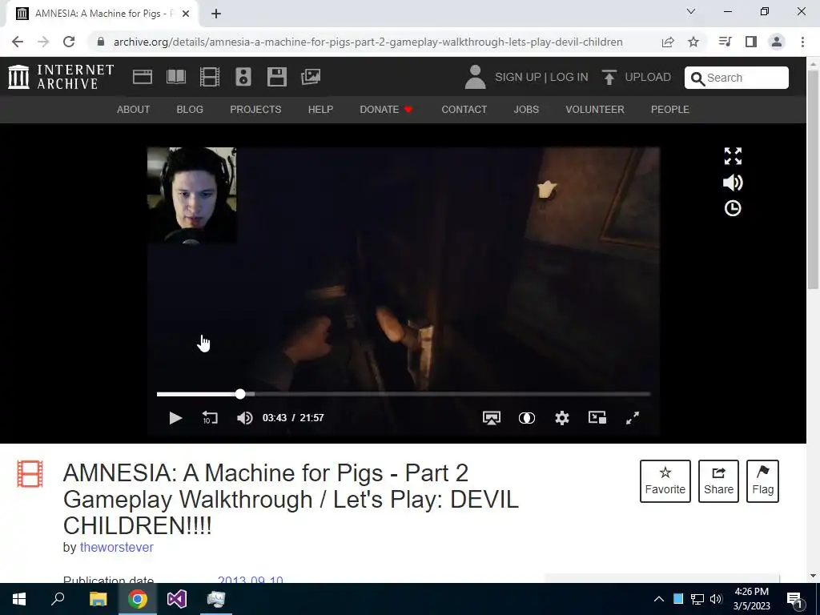The image size is (820, 615).
Task: Open the VOLUNTEER menu item
Action: click(x=595, y=109)
